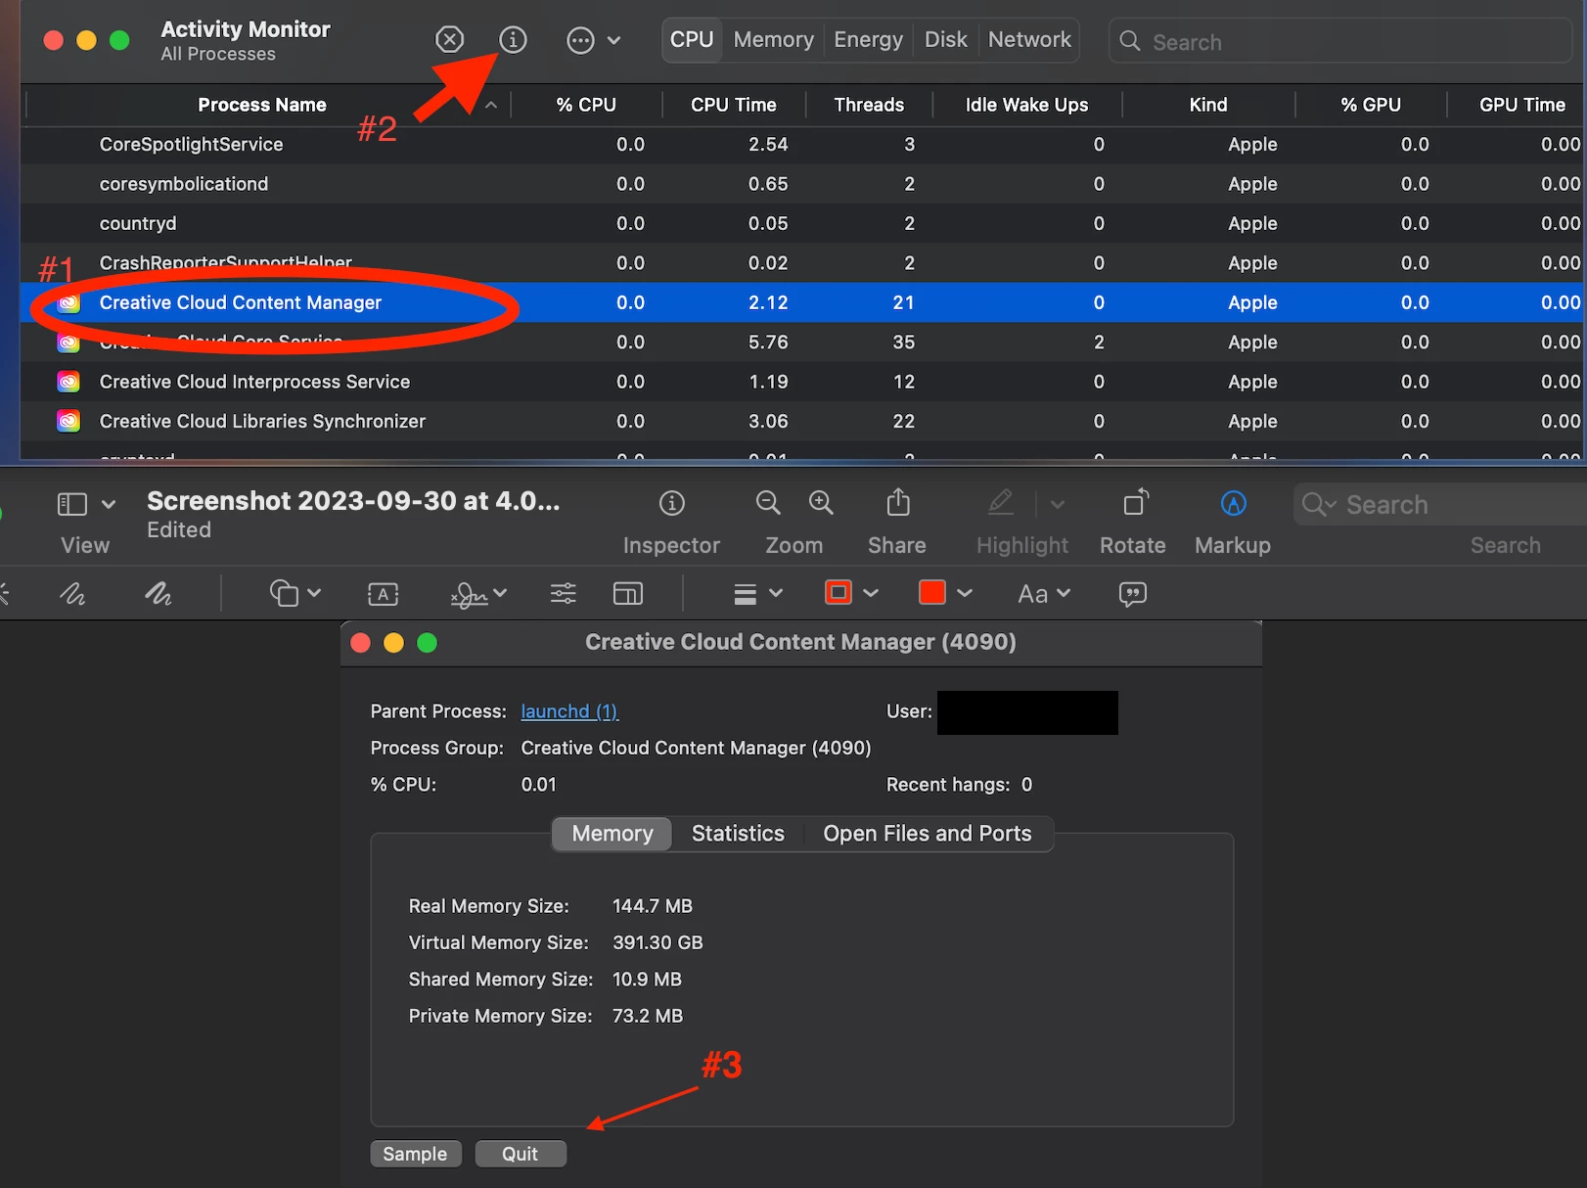1587x1188 pixels.
Task: Open the Shapes tool menu
Action: 284,593
